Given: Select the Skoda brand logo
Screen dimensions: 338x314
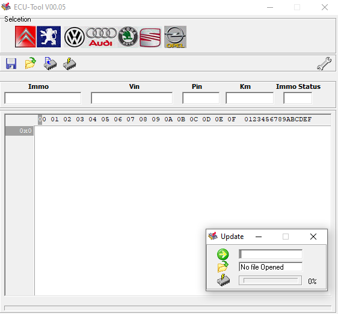Looking at the screenshot, I should [128, 37].
